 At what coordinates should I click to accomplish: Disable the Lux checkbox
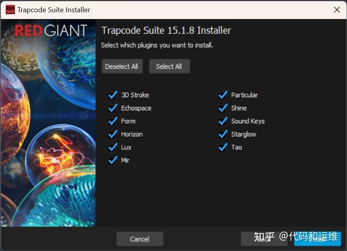pyautogui.click(x=113, y=147)
